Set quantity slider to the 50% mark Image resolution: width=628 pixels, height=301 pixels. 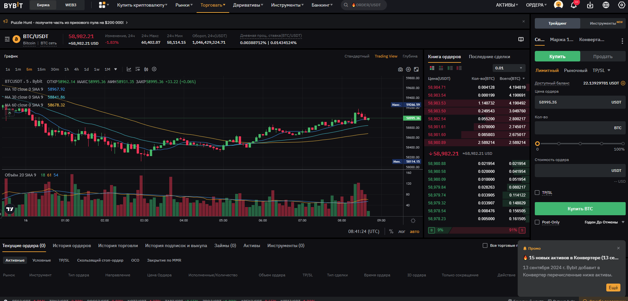click(580, 144)
